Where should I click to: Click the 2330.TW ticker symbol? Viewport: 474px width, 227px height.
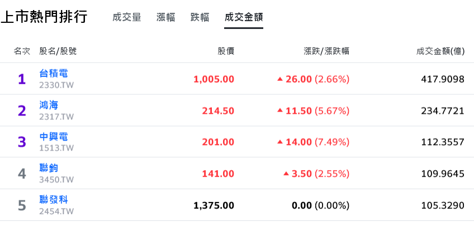point(56,85)
